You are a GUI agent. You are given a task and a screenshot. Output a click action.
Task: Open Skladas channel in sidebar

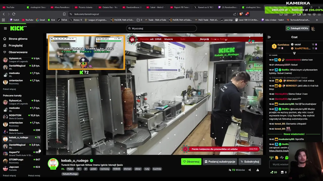[x=21, y=131]
